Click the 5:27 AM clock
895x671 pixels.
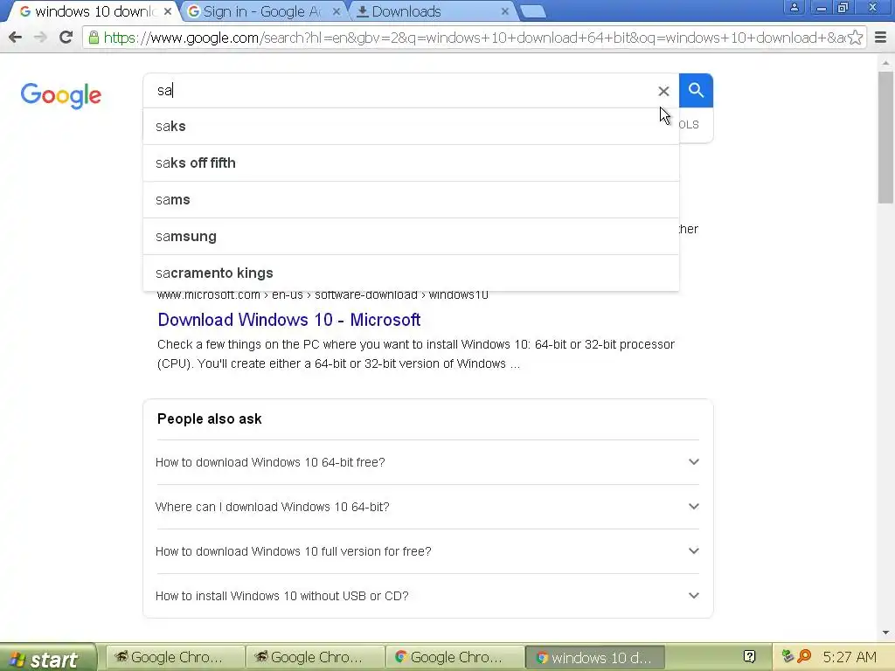(x=850, y=657)
